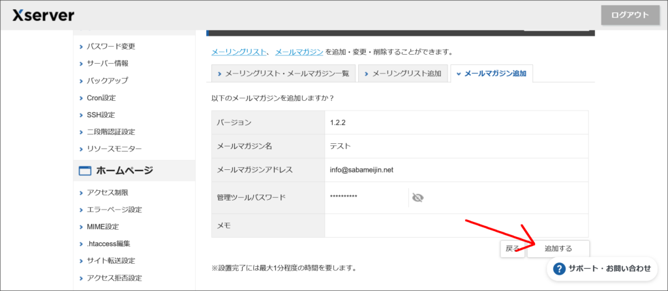Click the 戻る button
668x291 pixels.
point(512,249)
